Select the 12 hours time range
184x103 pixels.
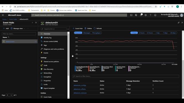(x=150, y=33)
